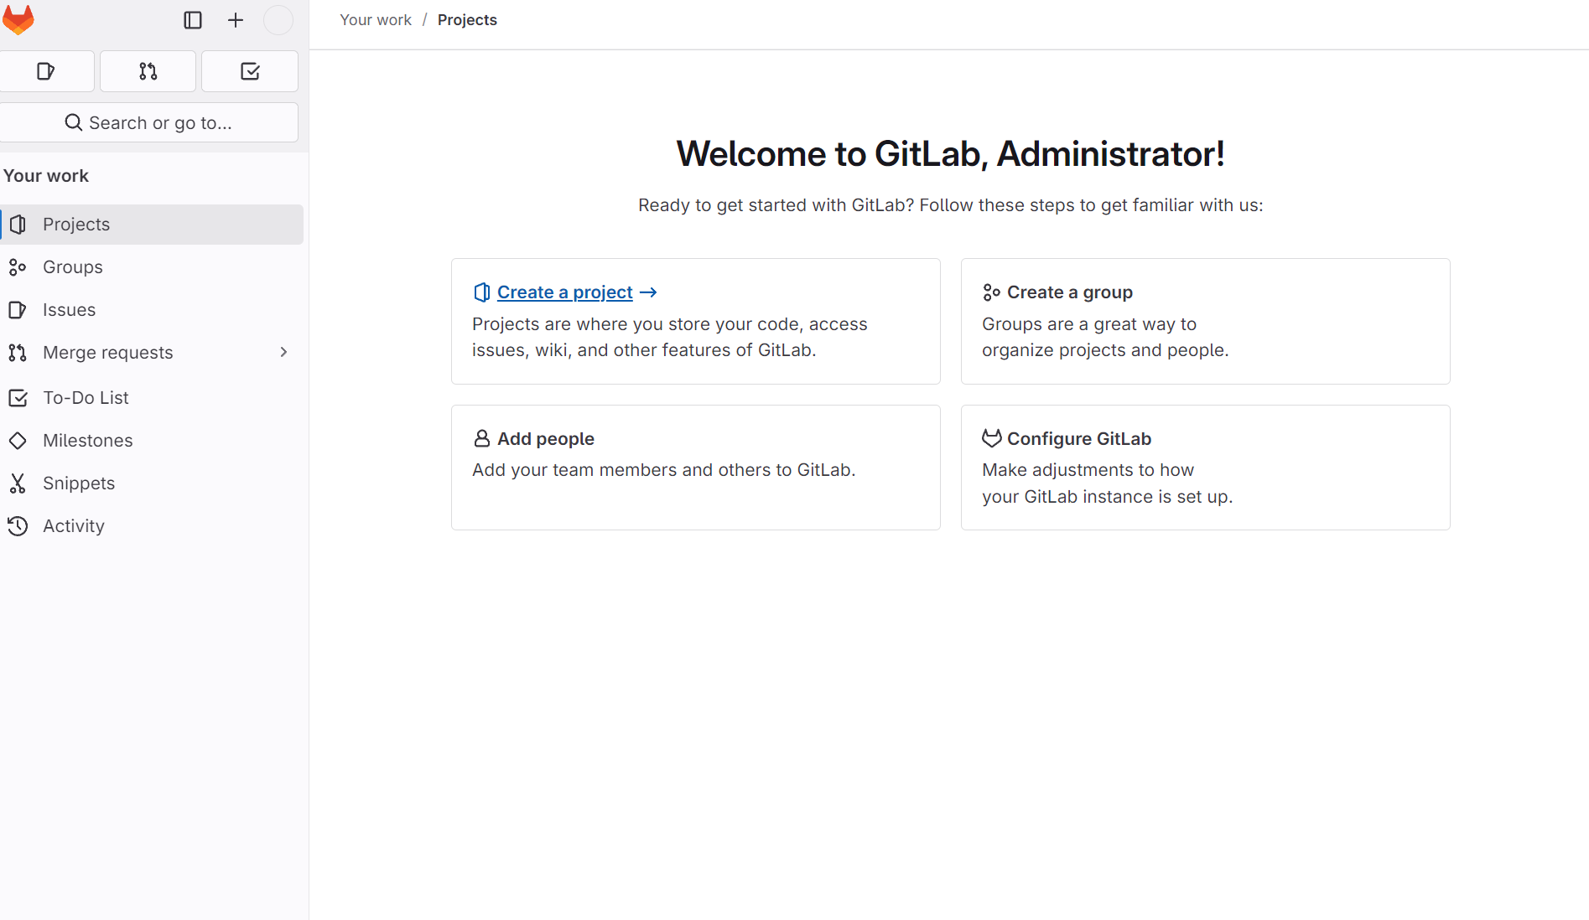Open Snippets in the sidebar
The height and width of the screenshot is (920, 1589).
[x=152, y=483]
